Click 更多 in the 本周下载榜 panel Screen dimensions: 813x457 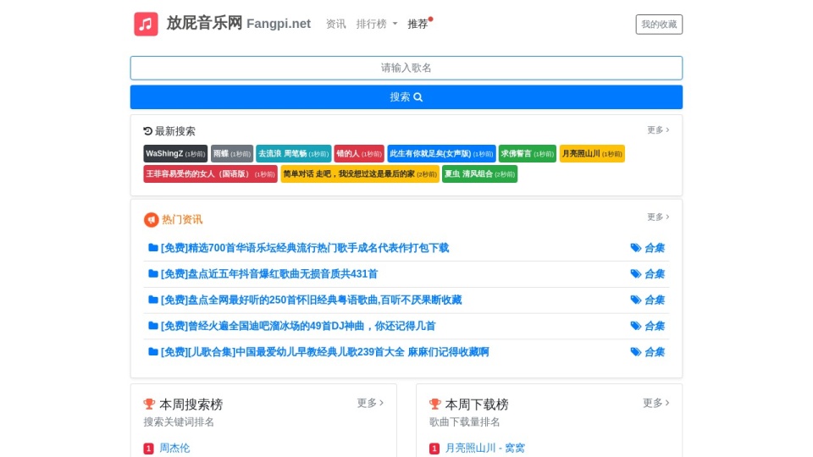click(655, 403)
